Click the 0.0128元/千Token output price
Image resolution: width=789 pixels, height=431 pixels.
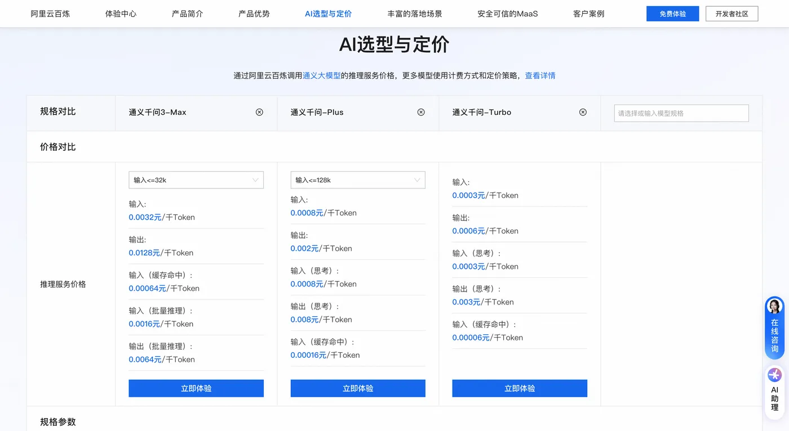click(x=161, y=253)
